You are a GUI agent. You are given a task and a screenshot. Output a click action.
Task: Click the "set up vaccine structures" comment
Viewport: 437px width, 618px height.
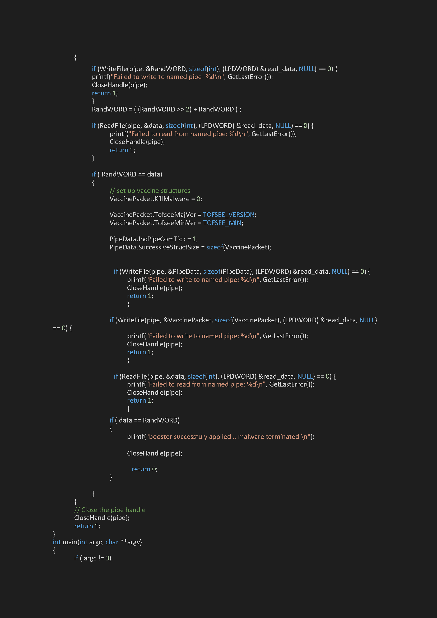click(x=150, y=190)
